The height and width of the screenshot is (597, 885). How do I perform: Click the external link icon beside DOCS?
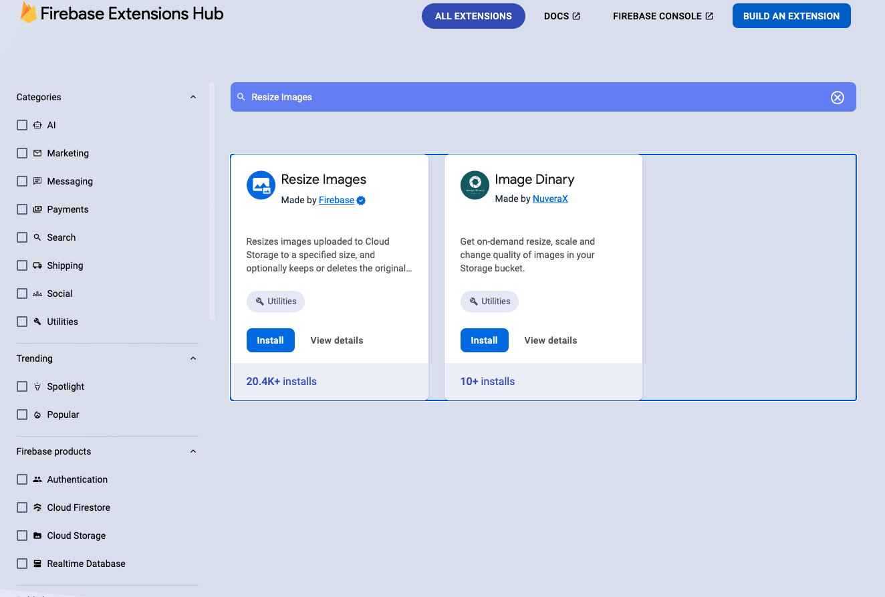(576, 16)
